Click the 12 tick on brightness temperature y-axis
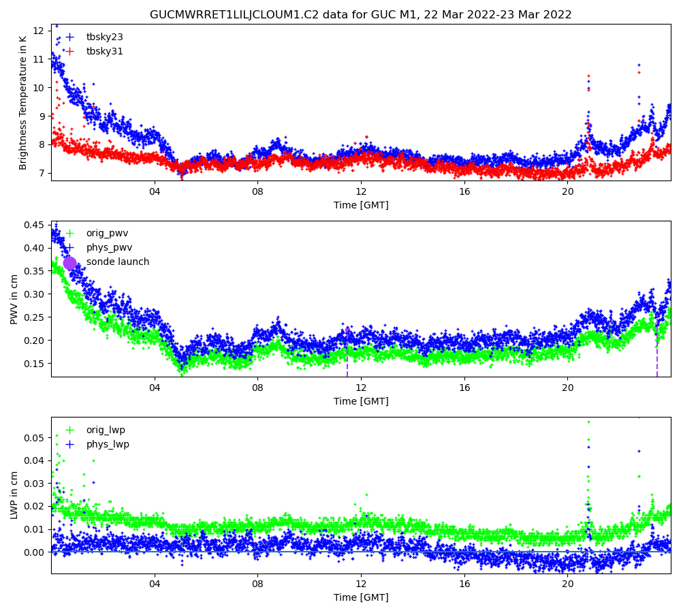The height and width of the screenshot is (613, 681). pos(38,31)
